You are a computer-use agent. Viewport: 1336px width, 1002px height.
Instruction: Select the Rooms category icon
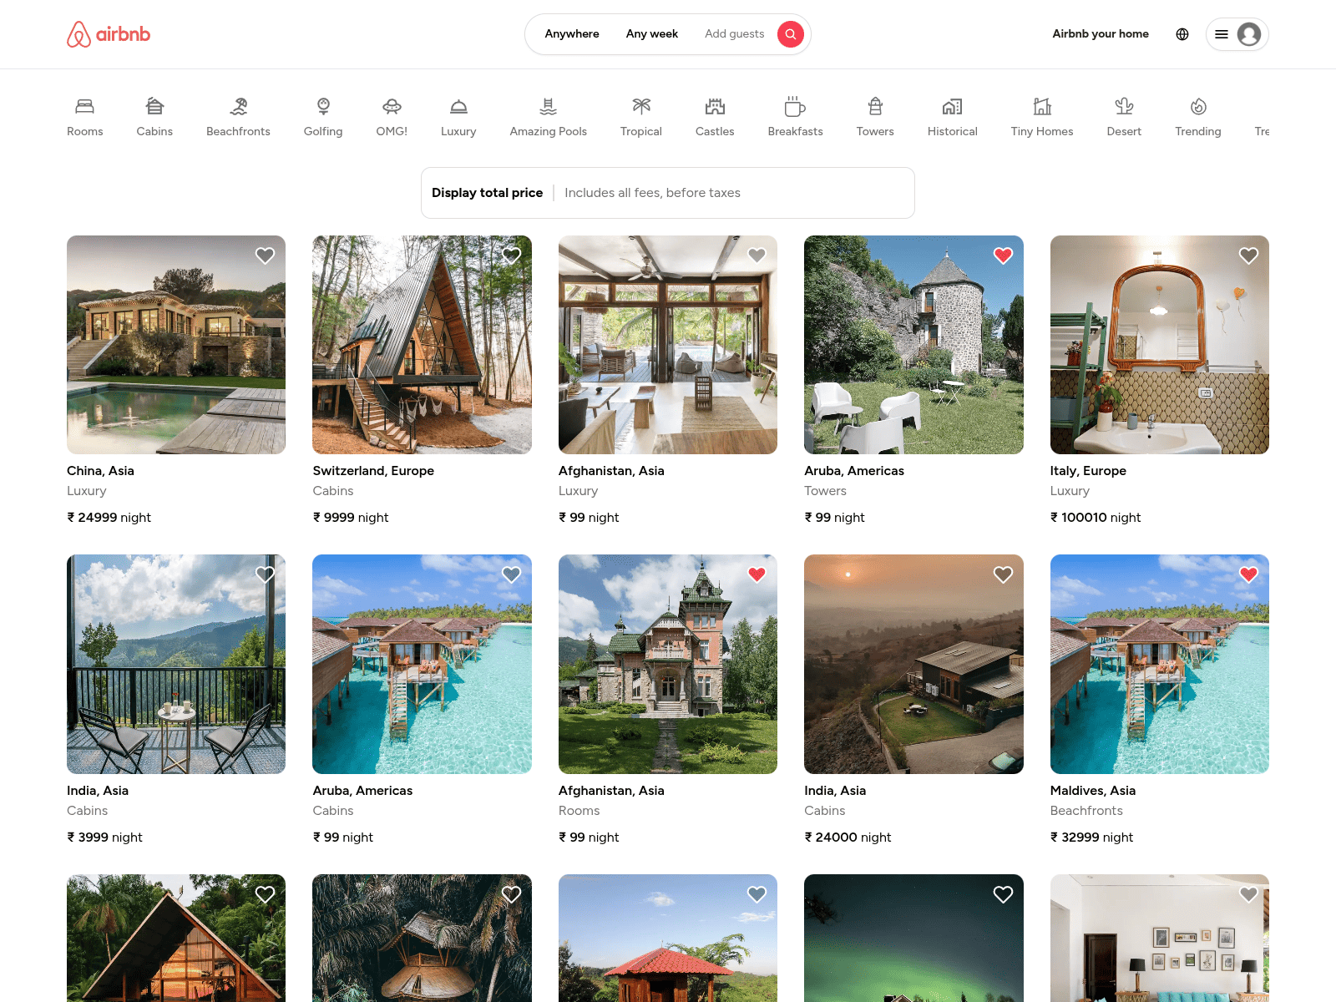[x=85, y=106]
